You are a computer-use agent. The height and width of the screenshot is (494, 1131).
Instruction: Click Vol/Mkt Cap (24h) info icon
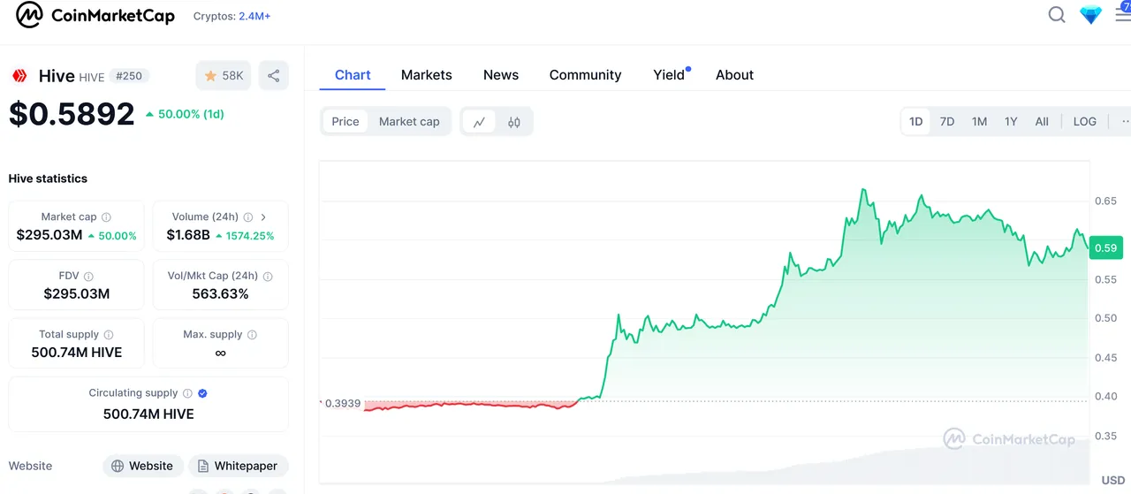268,277
